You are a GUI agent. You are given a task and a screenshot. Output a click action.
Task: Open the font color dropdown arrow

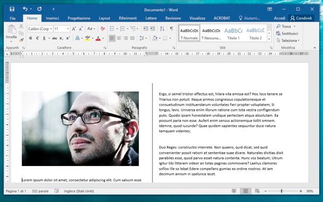pos(103,38)
